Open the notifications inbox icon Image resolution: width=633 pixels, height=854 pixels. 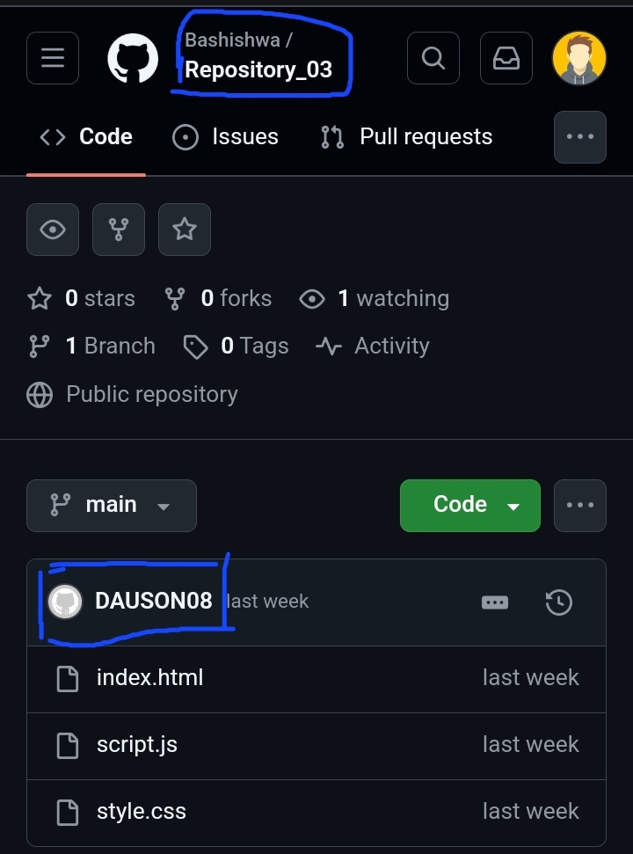506,58
